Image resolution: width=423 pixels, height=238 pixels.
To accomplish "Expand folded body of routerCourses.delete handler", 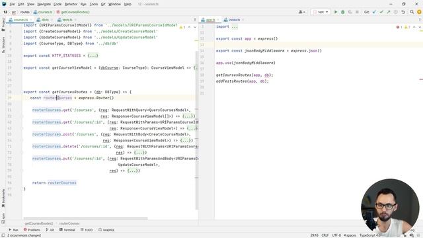I will [139, 153].
